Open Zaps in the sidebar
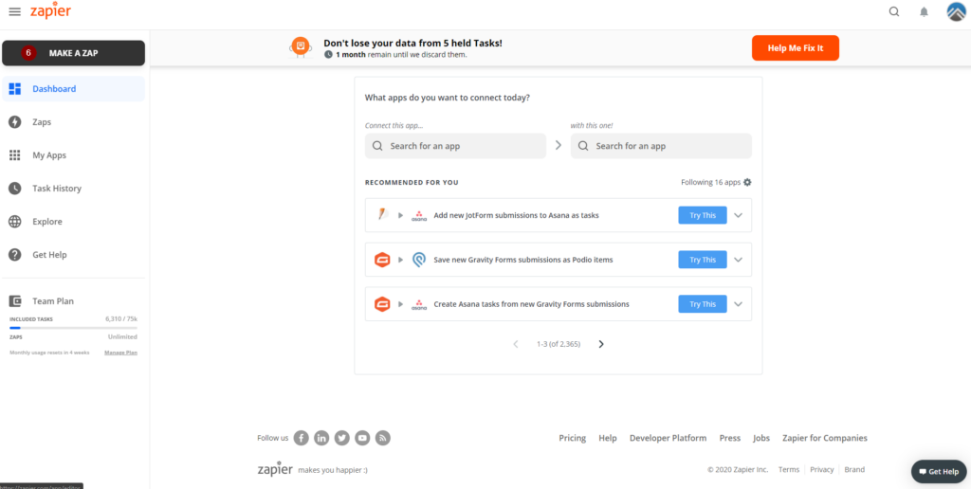The width and height of the screenshot is (971, 489). point(73,122)
